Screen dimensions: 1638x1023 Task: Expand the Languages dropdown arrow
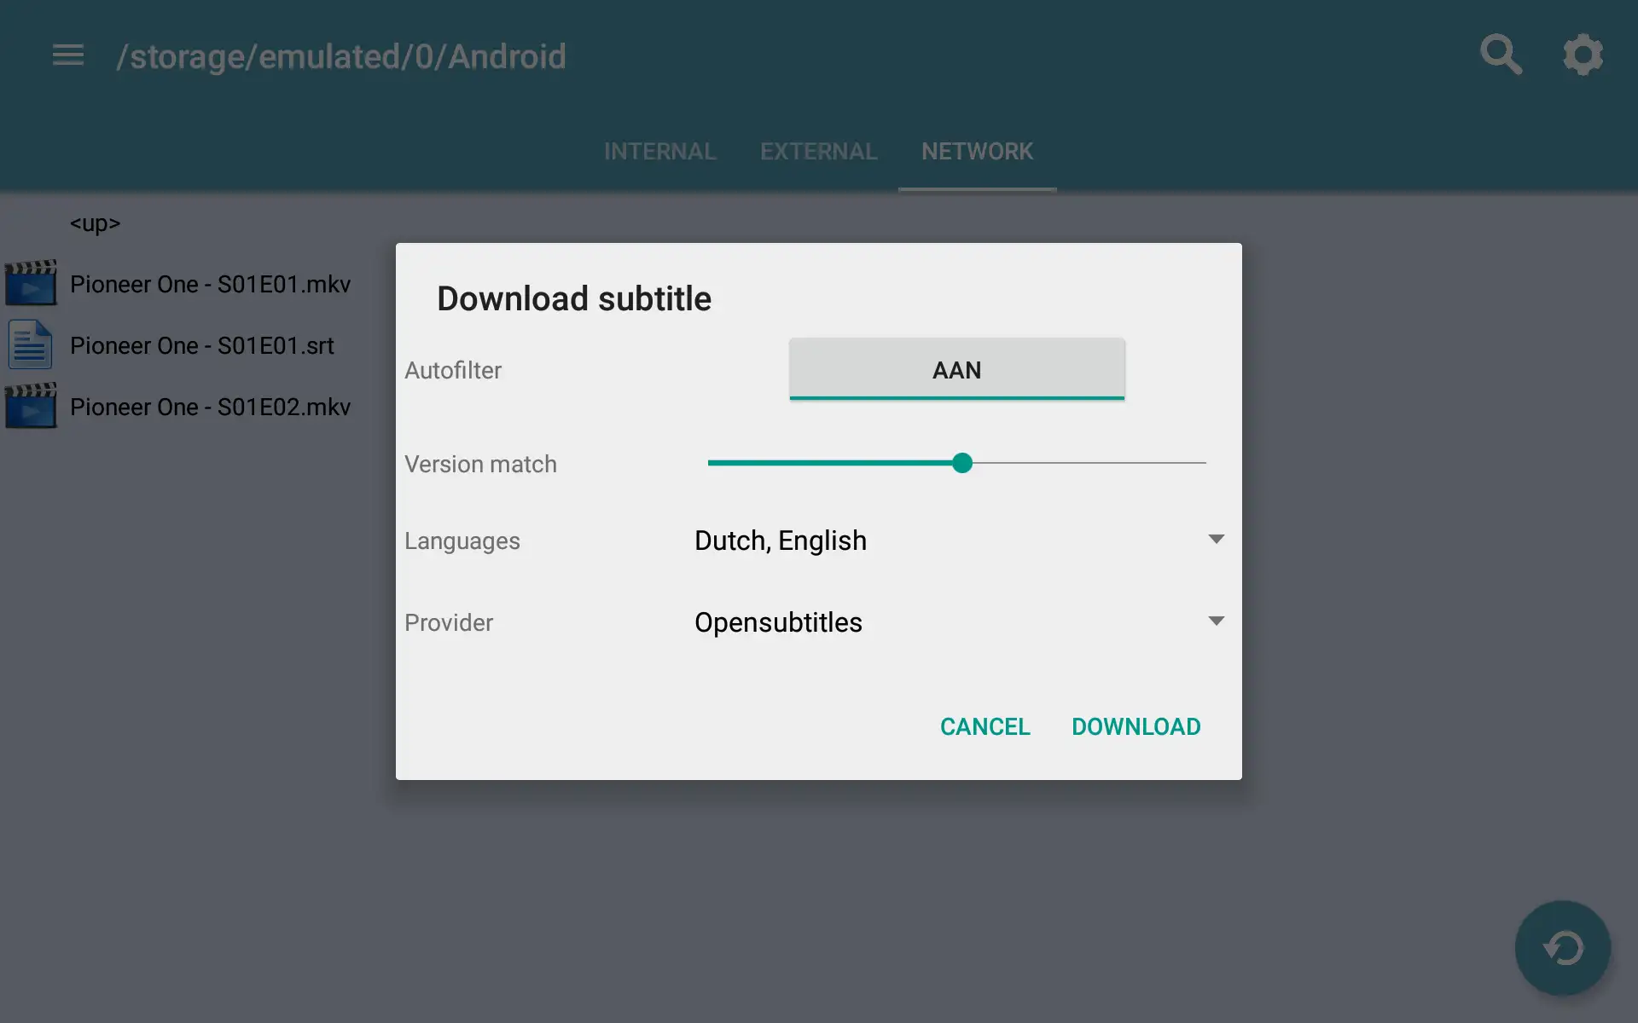point(1216,539)
